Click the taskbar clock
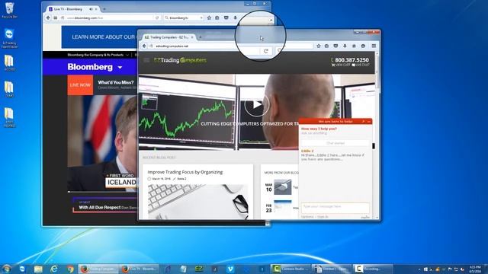This screenshot has height=274, width=488. [475, 269]
